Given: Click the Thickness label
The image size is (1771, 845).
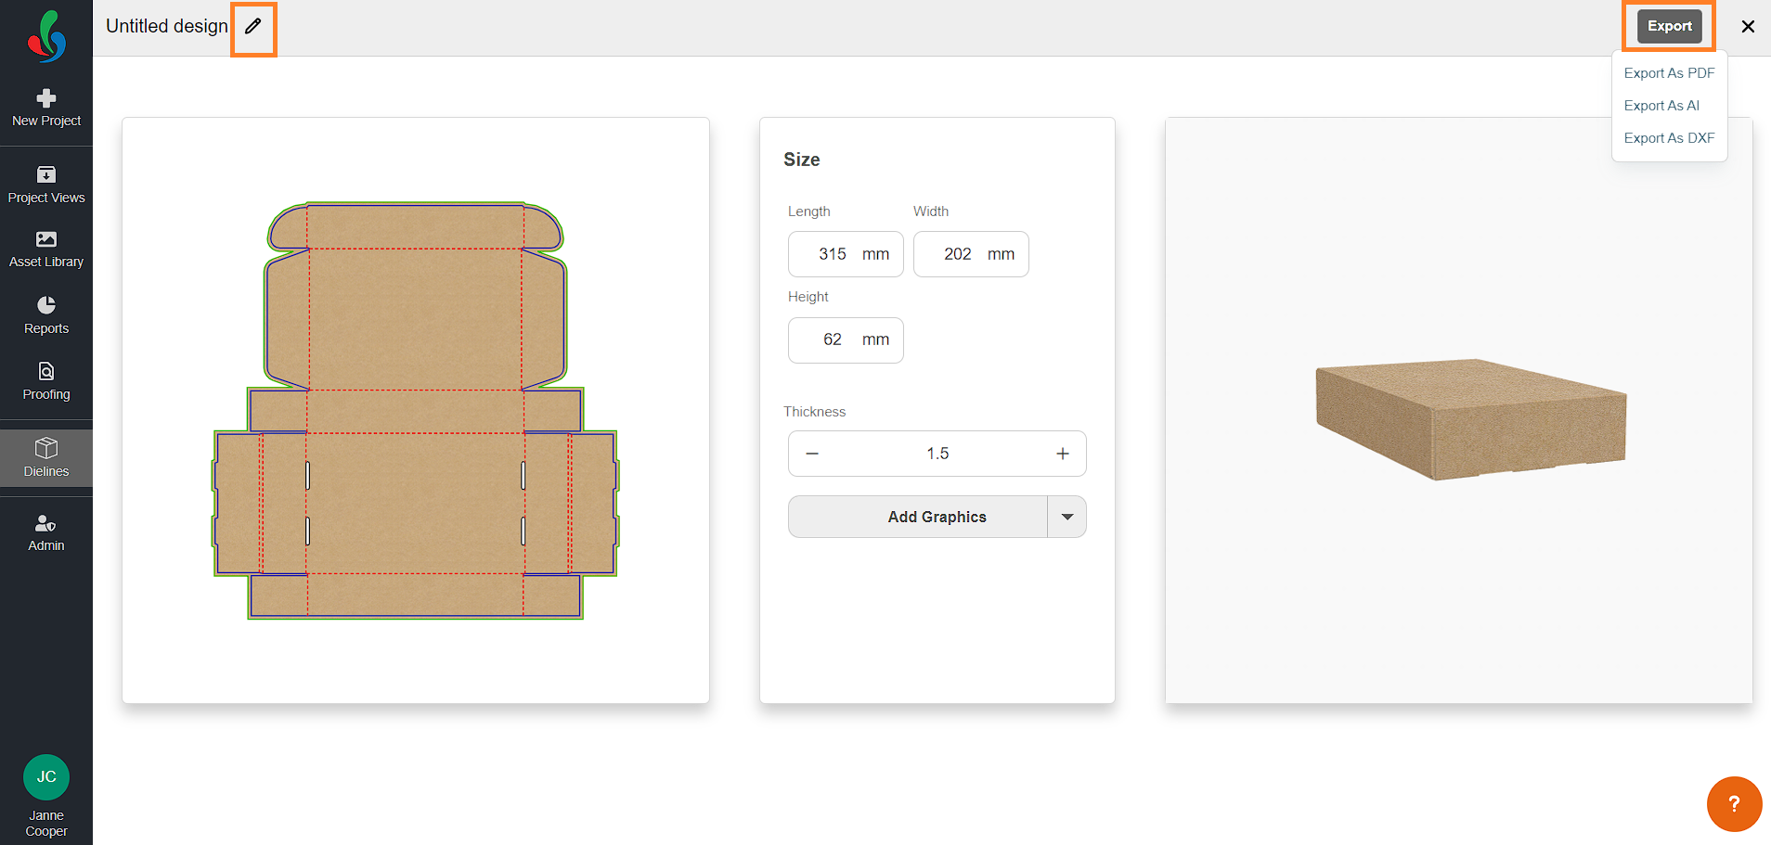Looking at the screenshot, I should coord(814,412).
